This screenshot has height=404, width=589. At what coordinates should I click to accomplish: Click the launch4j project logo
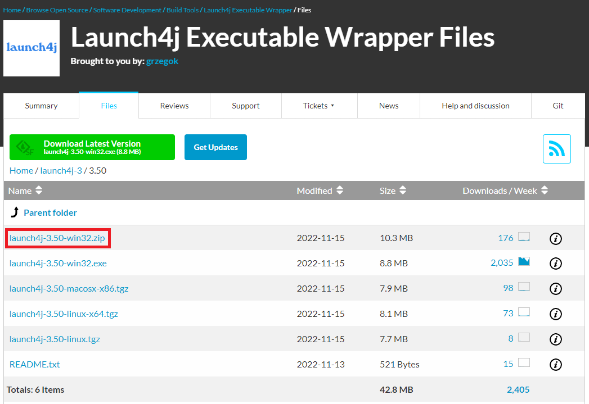(31, 48)
